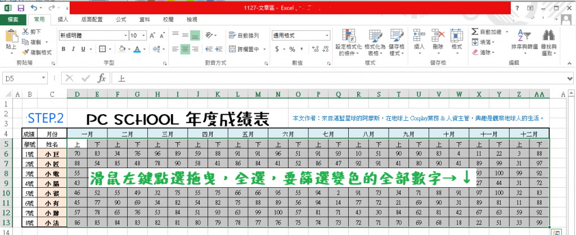Open the 檔案 File tab
Image resolution: width=576 pixels, height=235 pixels.
[x=13, y=20]
